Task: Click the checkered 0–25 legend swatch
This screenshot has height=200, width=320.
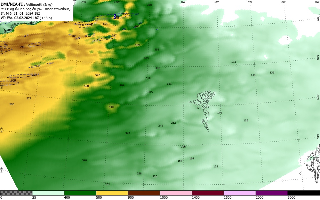Action: (x=16, y=193)
